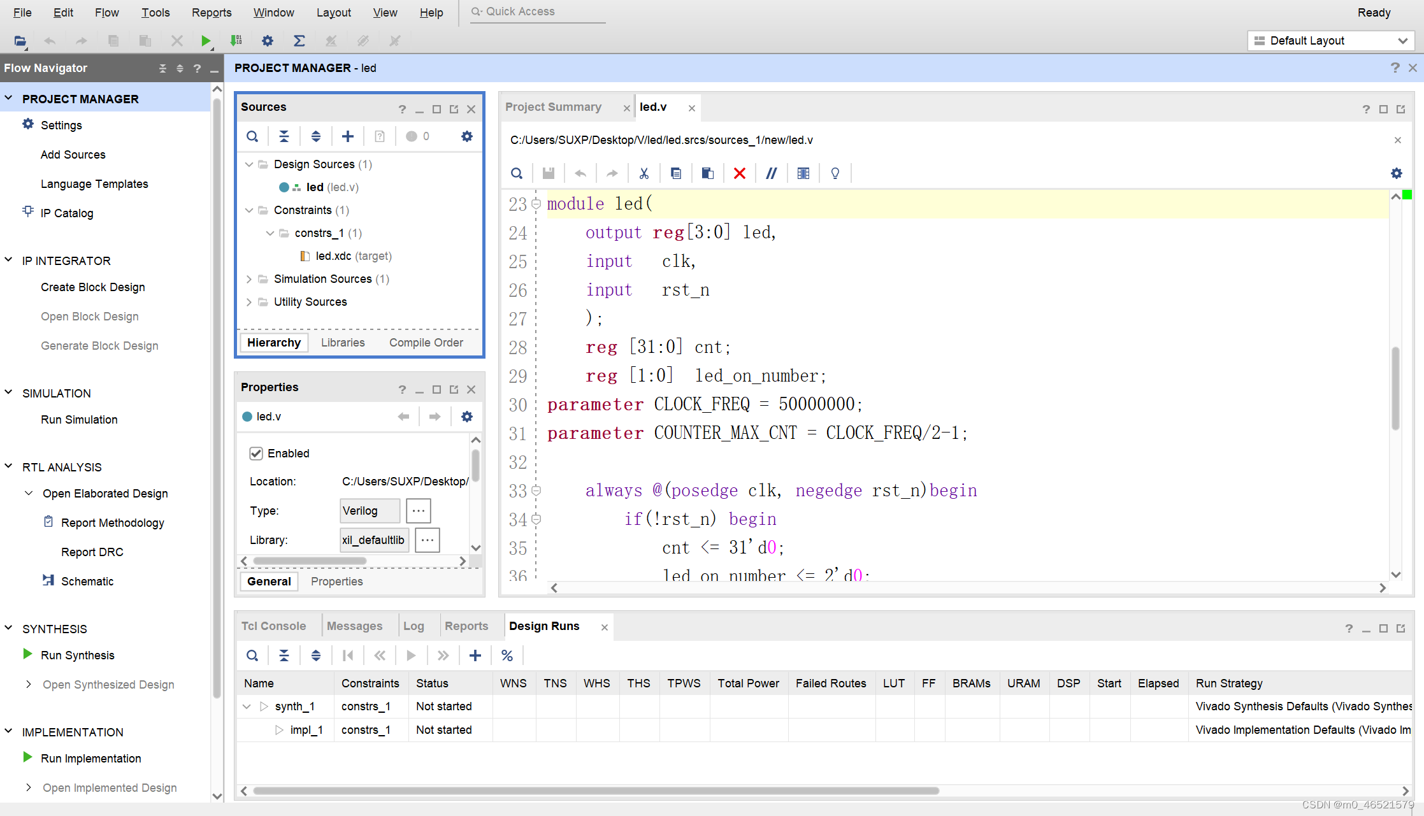Collapse the synth_1 run row
This screenshot has height=816, width=1424.
[x=247, y=706]
